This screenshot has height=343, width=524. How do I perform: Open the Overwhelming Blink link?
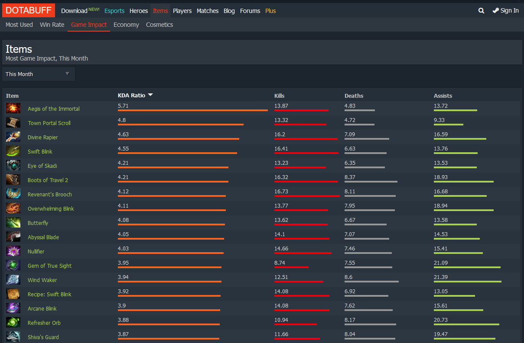(x=51, y=208)
